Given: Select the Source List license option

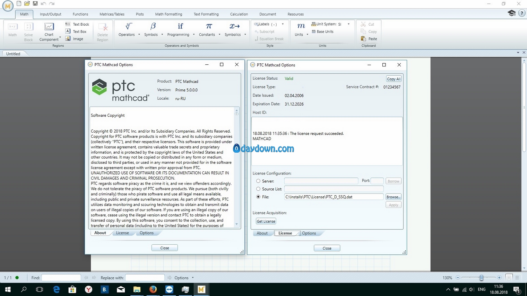Looking at the screenshot, I should (x=258, y=189).
